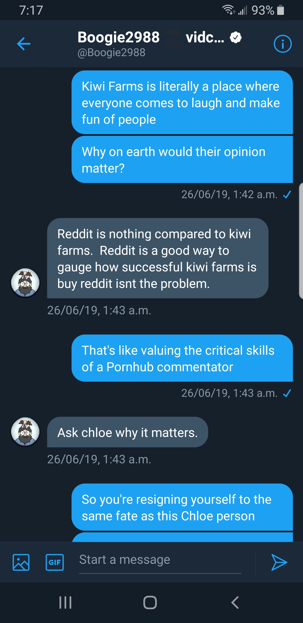Go back with the blue arrow icon
The width and height of the screenshot is (303, 623).
click(x=24, y=44)
